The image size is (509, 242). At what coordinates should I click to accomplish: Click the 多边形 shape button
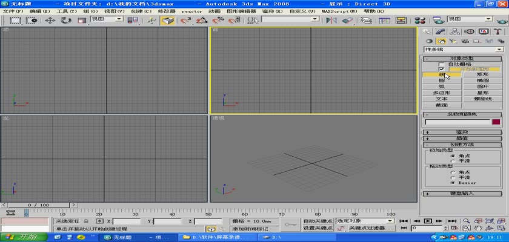[x=442, y=93]
